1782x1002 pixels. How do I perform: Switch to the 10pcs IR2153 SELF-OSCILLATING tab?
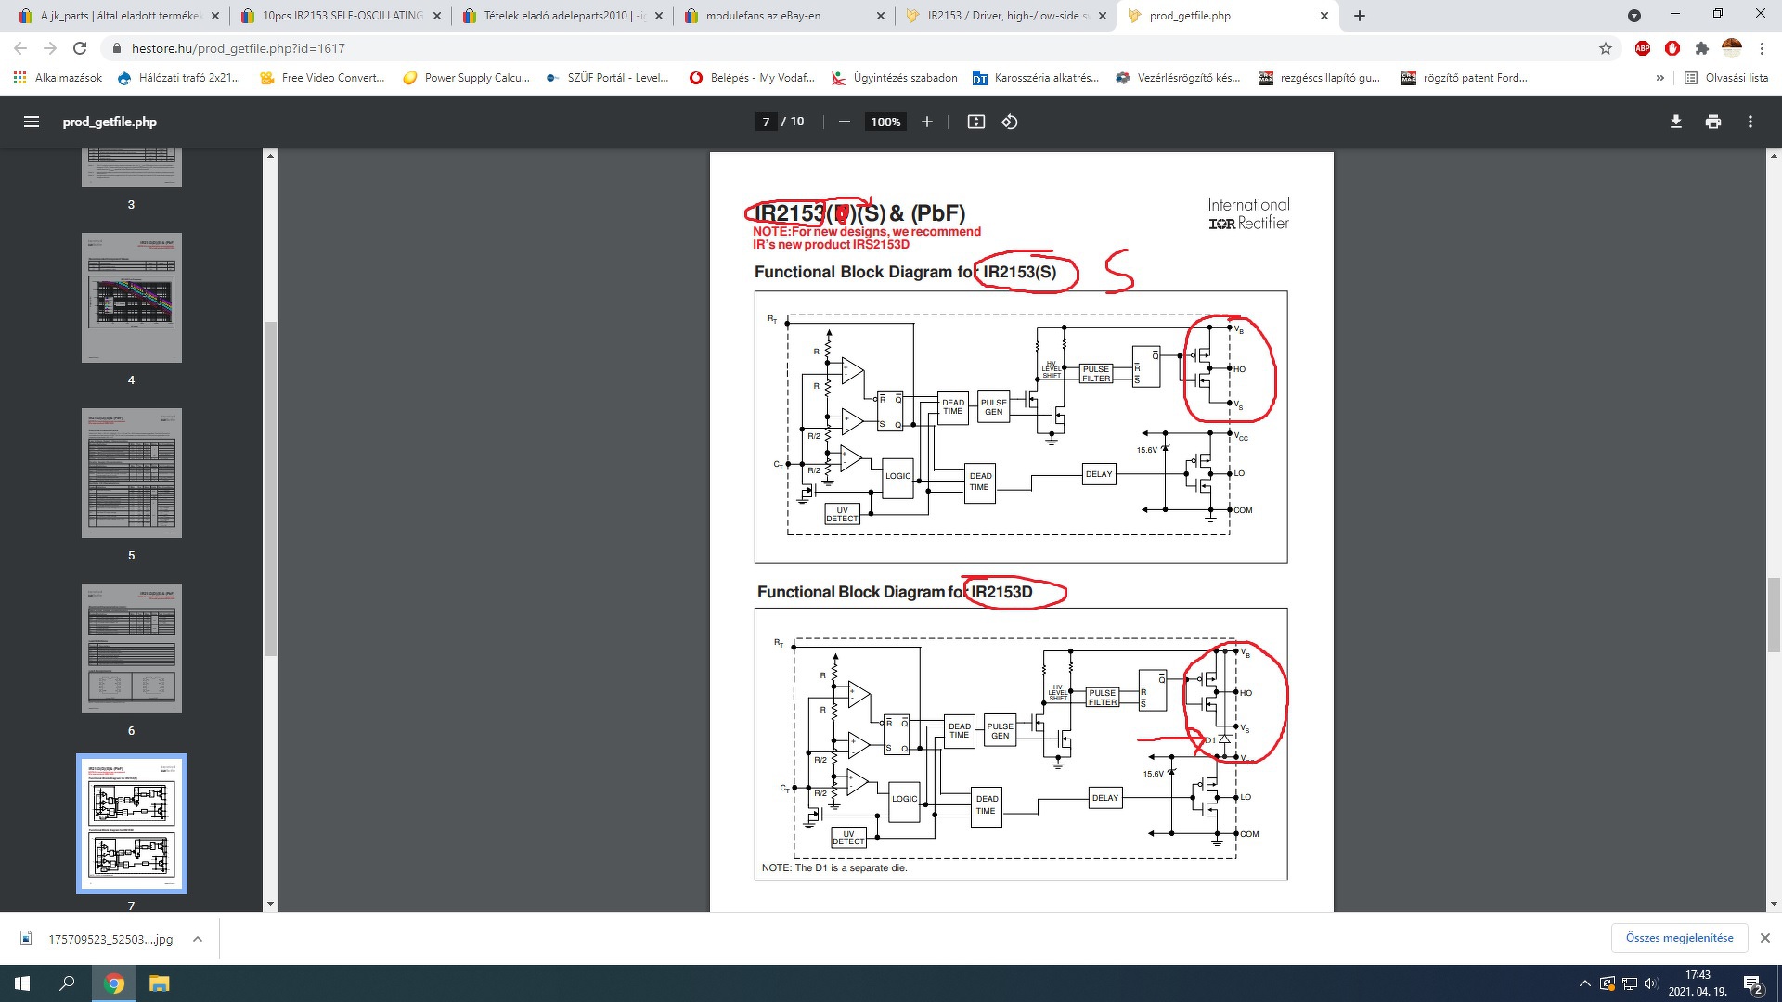coord(342,16)
